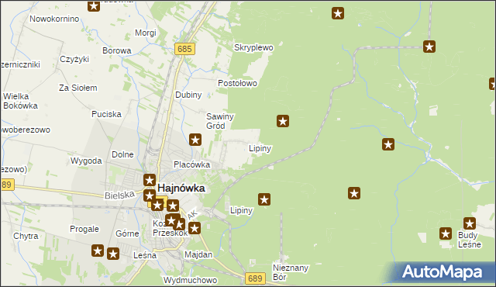Image resolution: width=496 pixels, height=287 pixels.
Task: Select the Chytra label
Action: [26, 236]
